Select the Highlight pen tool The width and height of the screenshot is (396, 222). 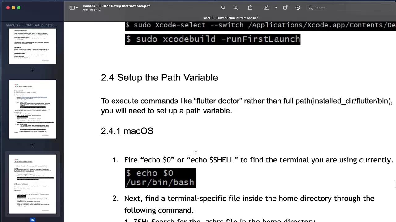[266, 8]
